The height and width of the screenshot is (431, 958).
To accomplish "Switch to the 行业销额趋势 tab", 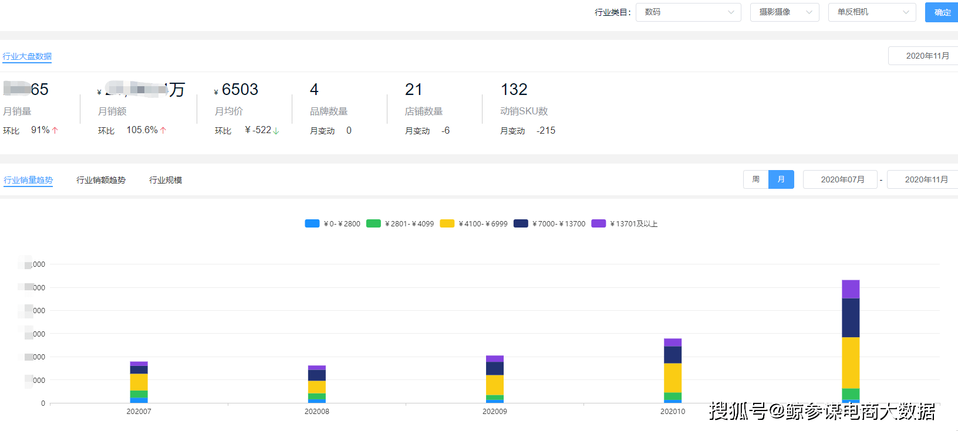I will click(x=101, y=180).
